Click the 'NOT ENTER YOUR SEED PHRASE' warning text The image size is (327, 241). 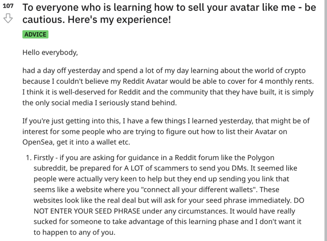coord(87,211)
